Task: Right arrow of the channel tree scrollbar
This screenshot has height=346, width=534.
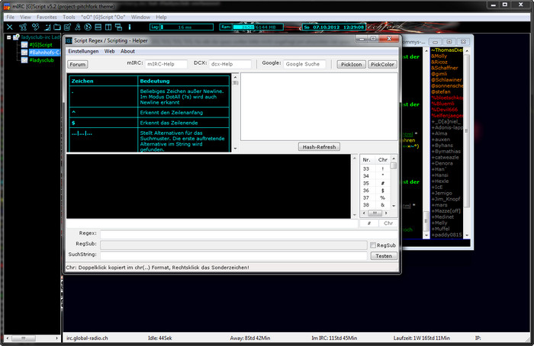Action: (56, 338)
